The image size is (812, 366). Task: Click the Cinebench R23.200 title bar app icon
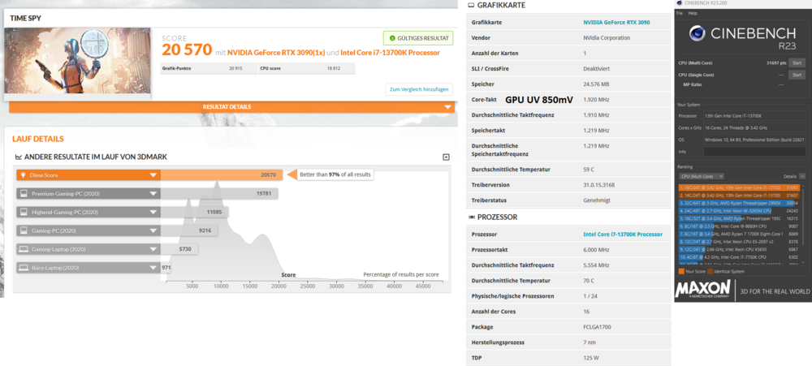[679, 3]
